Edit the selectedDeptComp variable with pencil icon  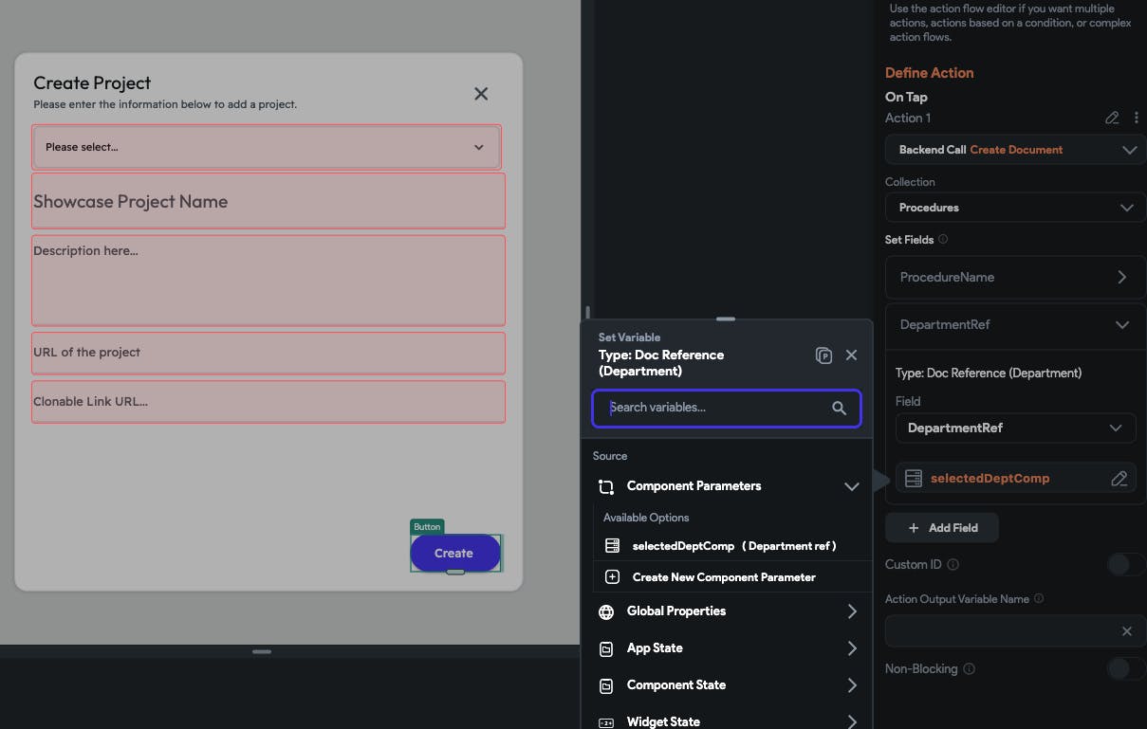pyautogui.click(x=1119, y=479)
